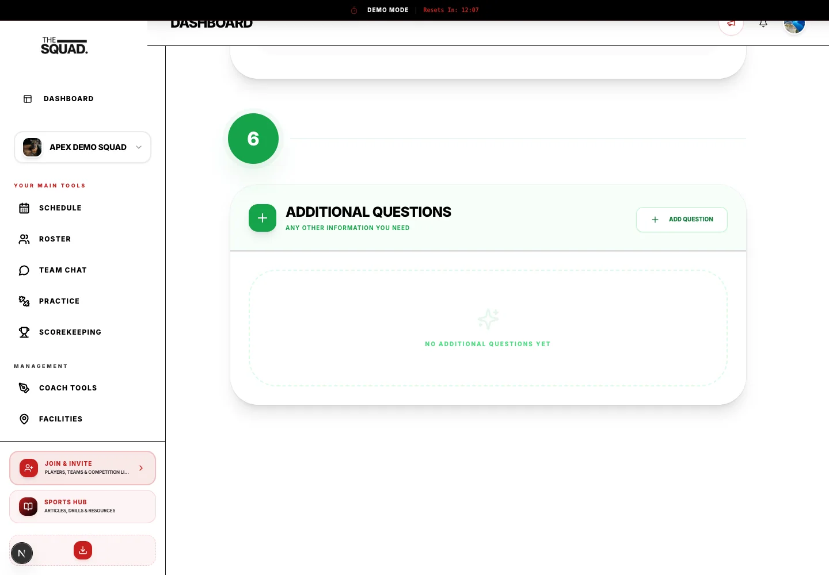Expand the Apex Demo Squad team selector
The height and width of the screenshot is (575, 829).
82,147
